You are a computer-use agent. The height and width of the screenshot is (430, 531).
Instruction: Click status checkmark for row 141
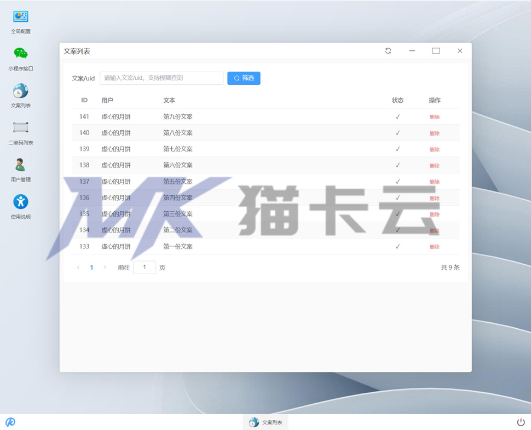click(397, 117)
